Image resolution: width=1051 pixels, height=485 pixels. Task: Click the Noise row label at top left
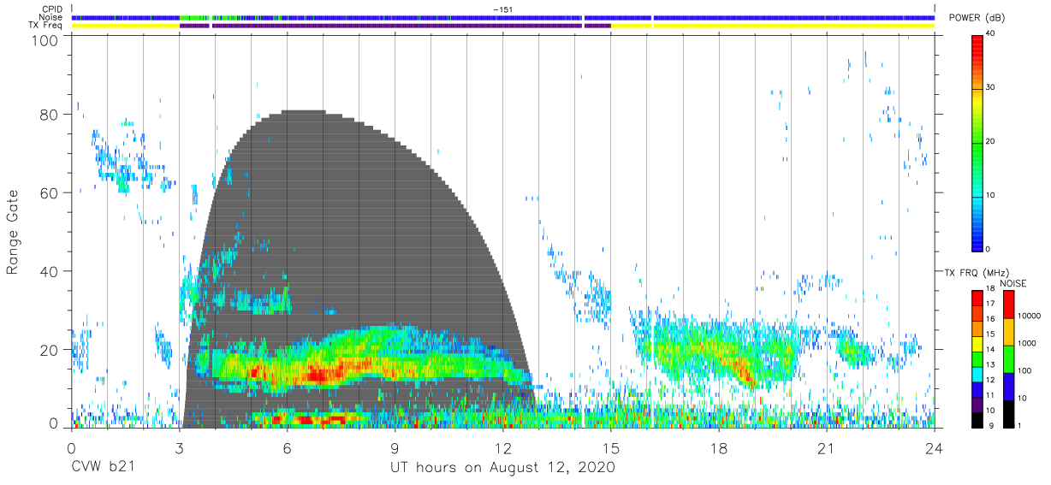(52, 17)
